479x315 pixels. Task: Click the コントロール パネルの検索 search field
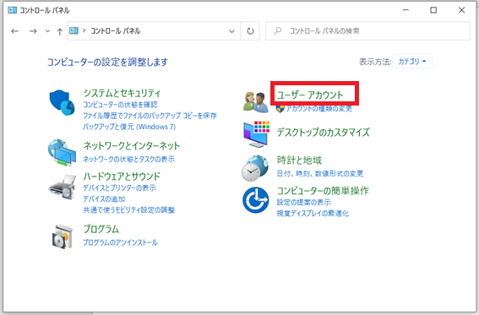(x=367, y=31)
